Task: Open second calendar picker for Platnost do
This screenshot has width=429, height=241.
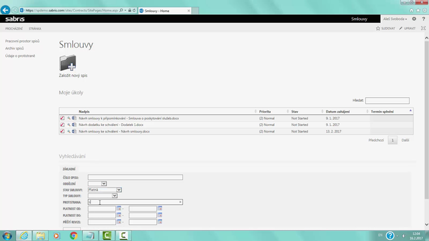Action: (160, 215)
